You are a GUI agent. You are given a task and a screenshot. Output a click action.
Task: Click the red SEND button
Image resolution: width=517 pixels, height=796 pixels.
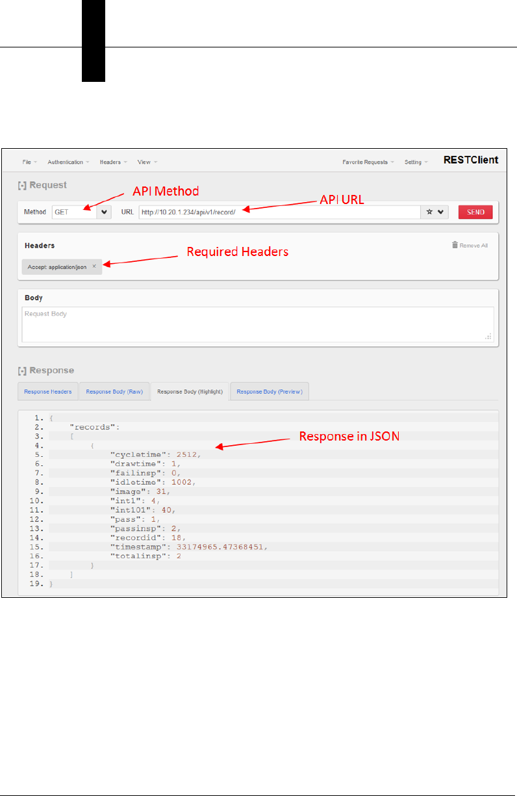pos(475,212)
